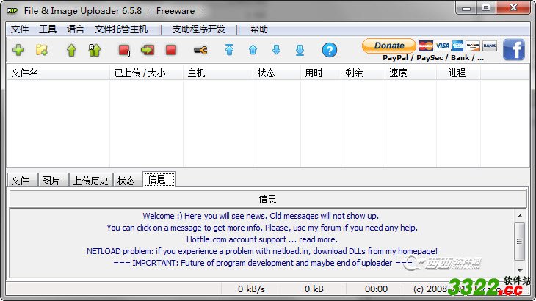Image resolution: width=536 pixels, height=301 pixels.
Task: Click the BANK payment icon
Action: tap(490, 46)
